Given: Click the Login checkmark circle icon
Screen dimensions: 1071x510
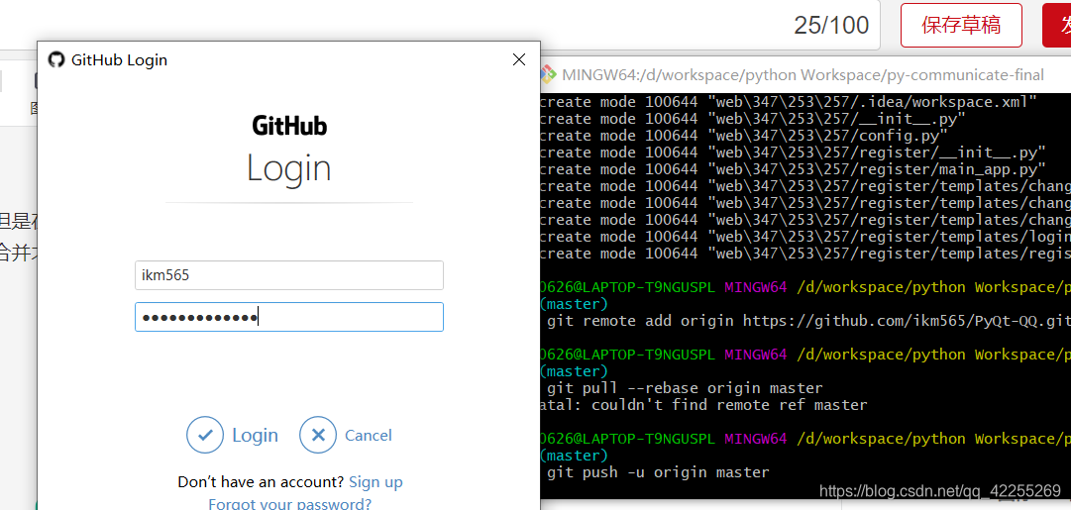Looking at the screenshot, I should click(205, 435).
